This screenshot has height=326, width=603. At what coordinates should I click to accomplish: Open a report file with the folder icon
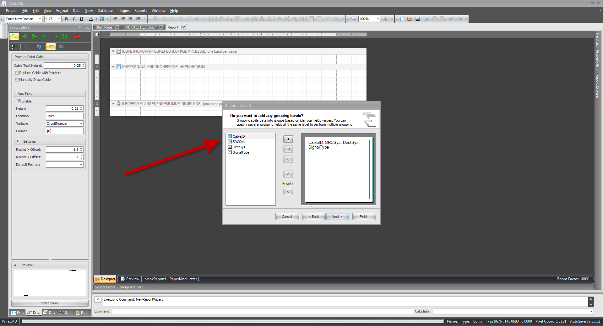tap(410, 19)
